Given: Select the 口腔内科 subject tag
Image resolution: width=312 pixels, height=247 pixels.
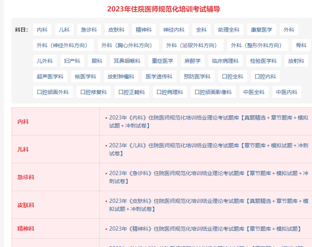Looking at the screenshot, I should click(266, 76).
